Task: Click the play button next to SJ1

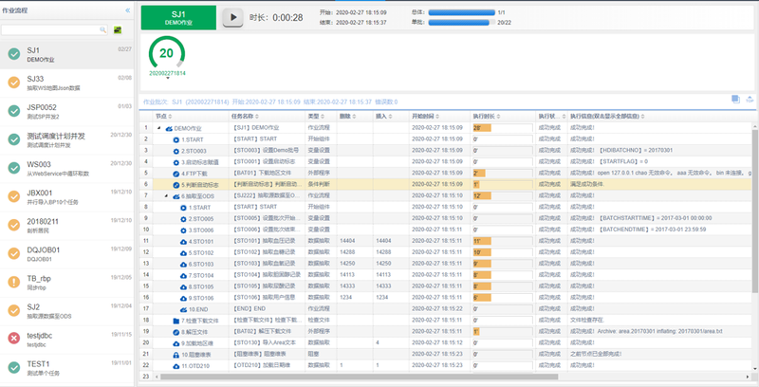Action: point(232,18)
